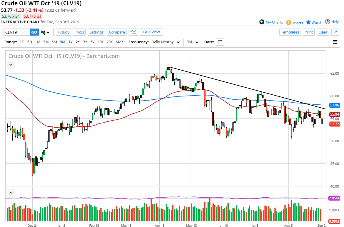Click the Templates button
Viewport: 344px width, 227px height.
(290, 32)
